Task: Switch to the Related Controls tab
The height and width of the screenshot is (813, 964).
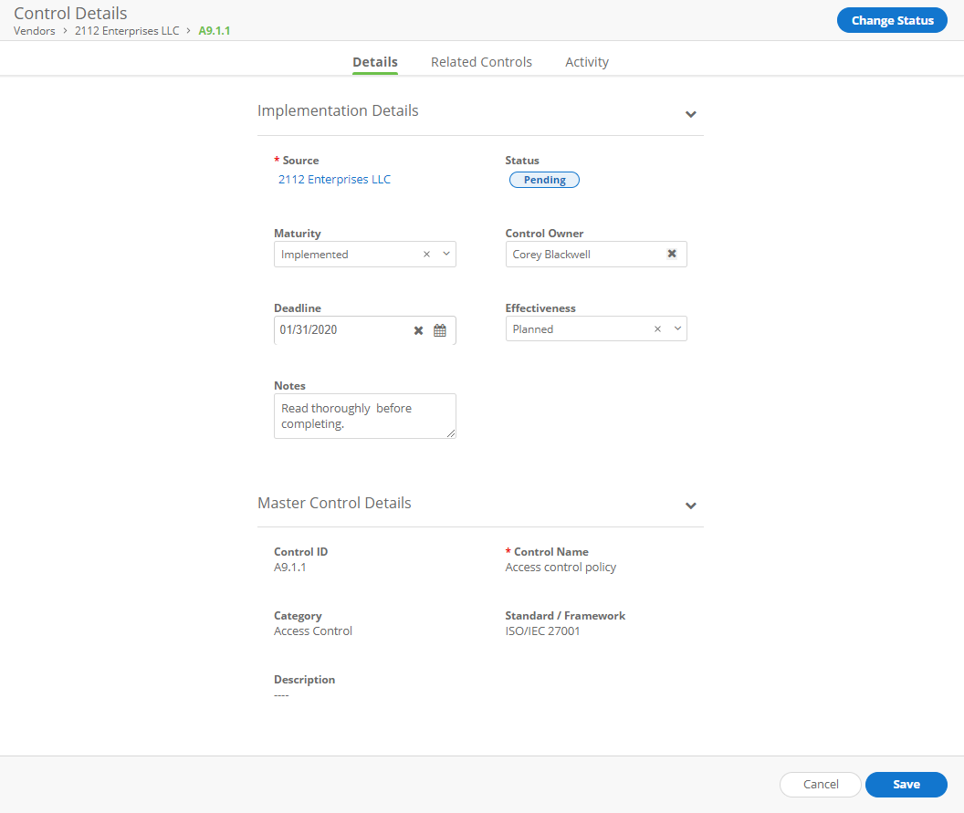Action: [481, 61]
